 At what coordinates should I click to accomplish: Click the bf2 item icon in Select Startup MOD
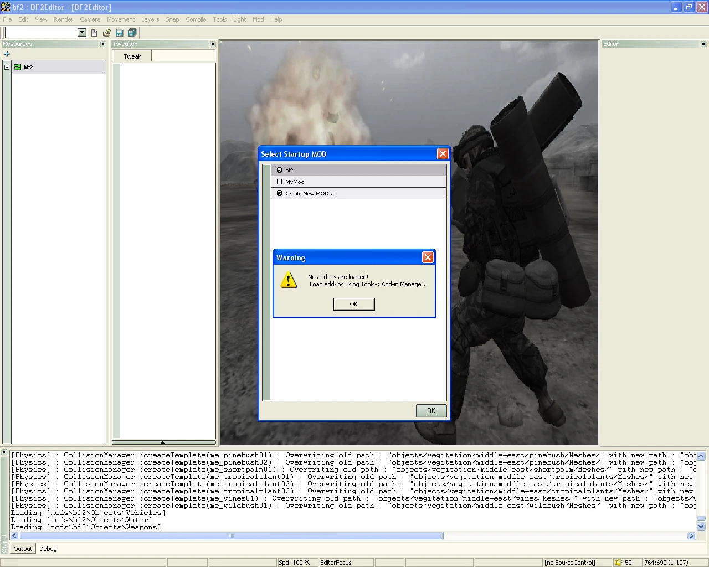pyautogui.click(x=279, y=170)
